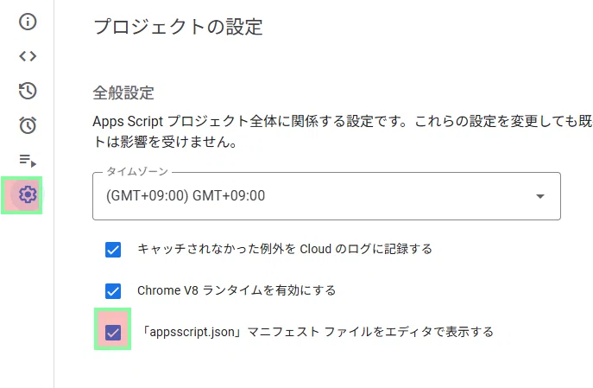Show Executions list icon in sidebar
Image resolution: width=593 pixels, height=388 pixels.
point(28,160)
